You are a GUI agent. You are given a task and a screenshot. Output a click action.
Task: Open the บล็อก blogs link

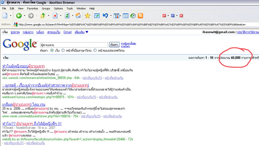click(x=40, y=32)
